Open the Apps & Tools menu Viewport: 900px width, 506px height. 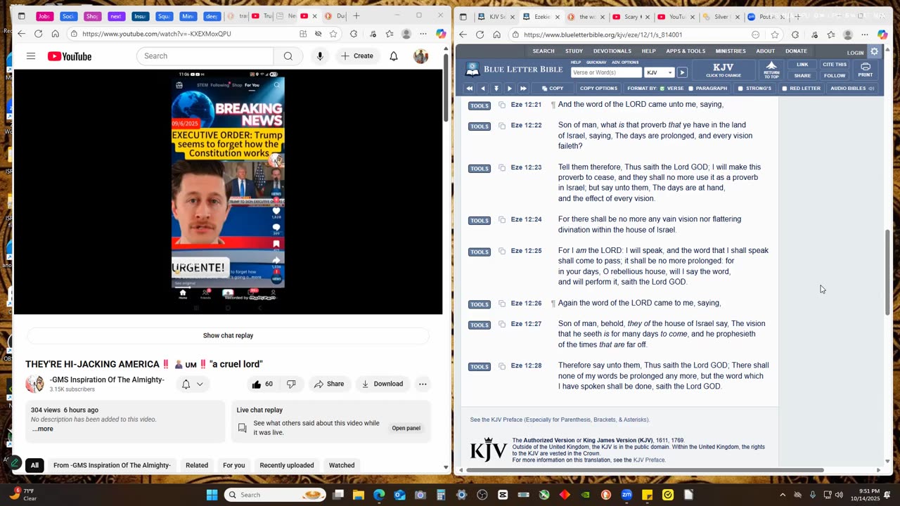[x=686, y=51]
